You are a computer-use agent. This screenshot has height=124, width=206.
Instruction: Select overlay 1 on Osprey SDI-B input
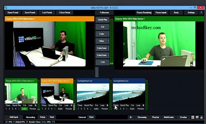pos(42,109)
